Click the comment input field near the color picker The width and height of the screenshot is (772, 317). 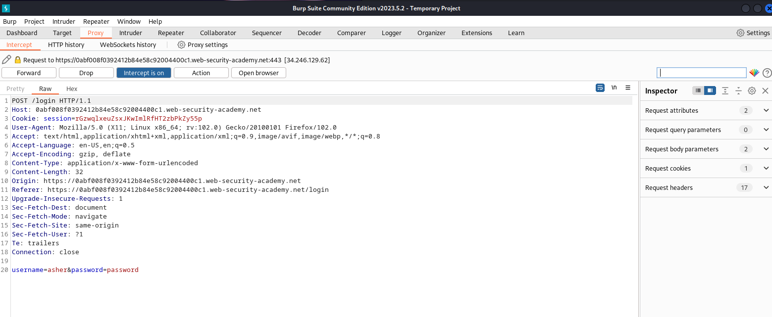[x=701, y=73]
